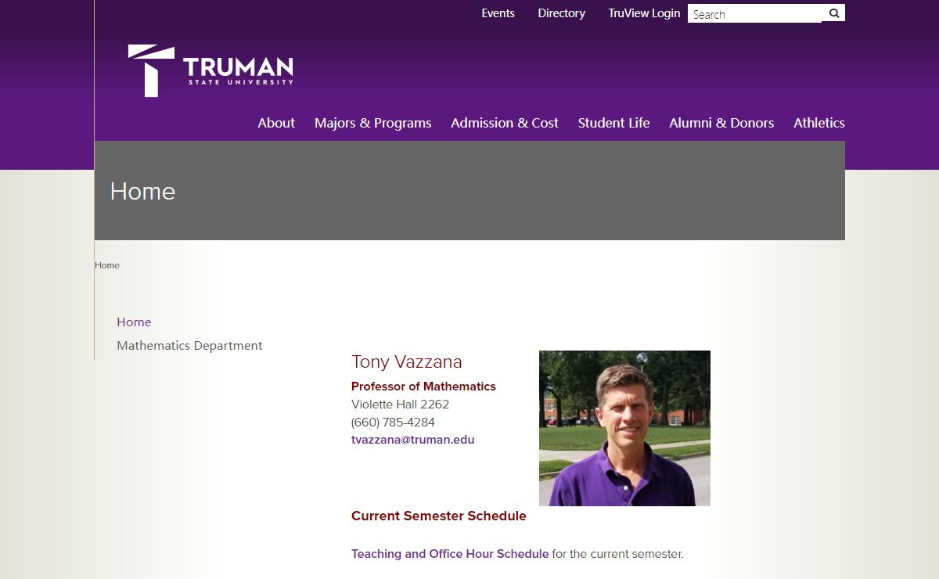Viewport: 939px width, 579px height.
Task: Go to TruView Login
Action: [x=644, y=13]
